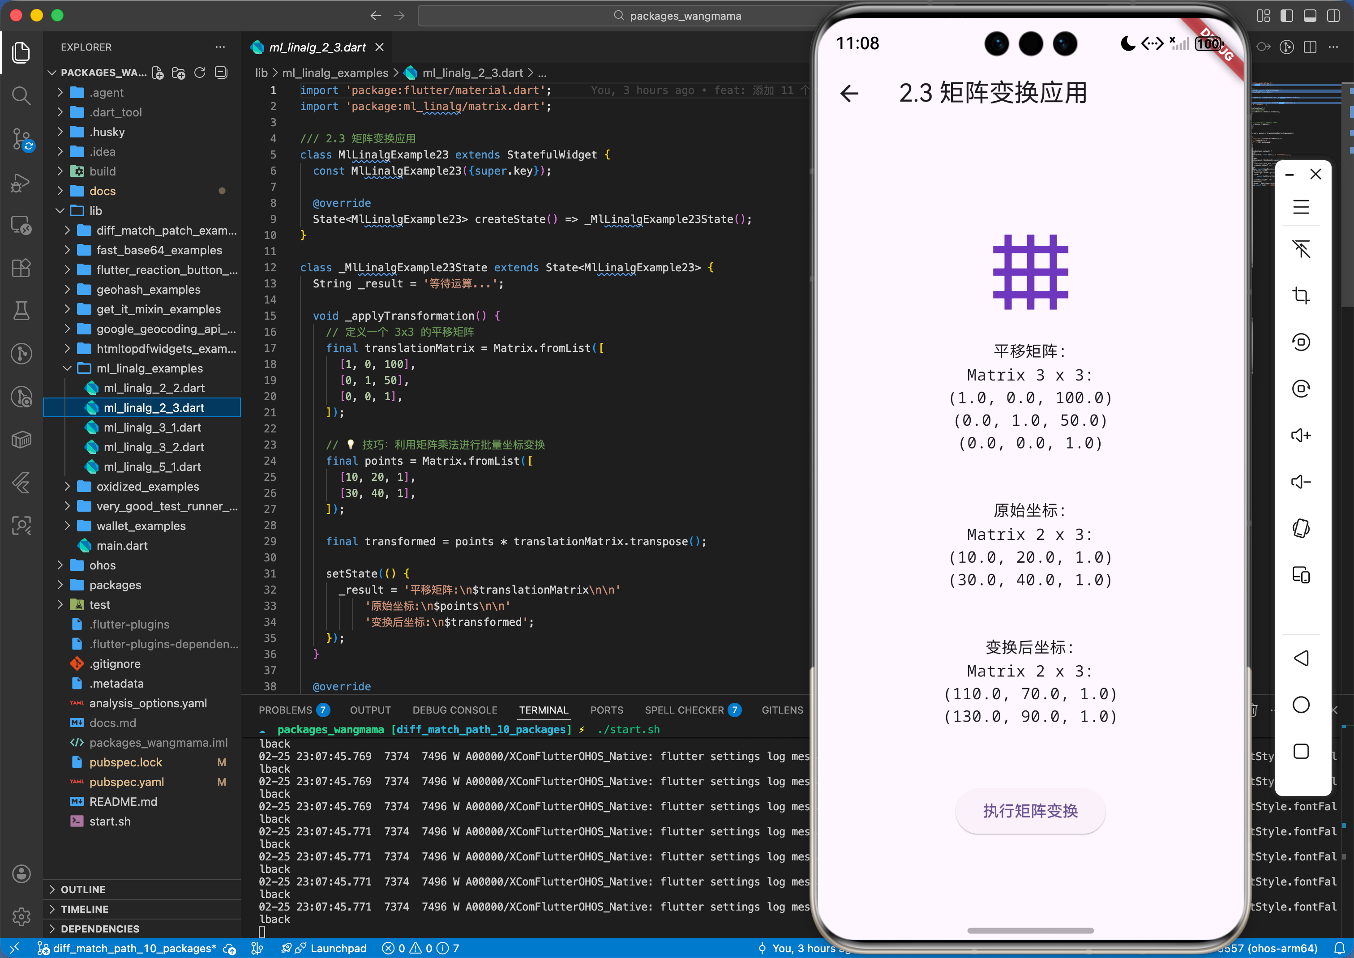Go back in the emulator app bar

(x=849, y=93)
